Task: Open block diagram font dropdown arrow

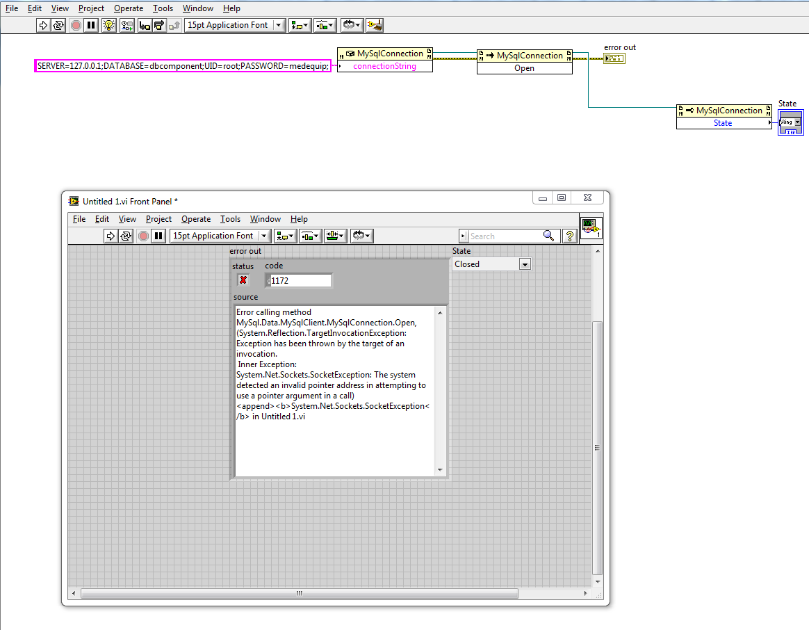Action: (279, 25)
